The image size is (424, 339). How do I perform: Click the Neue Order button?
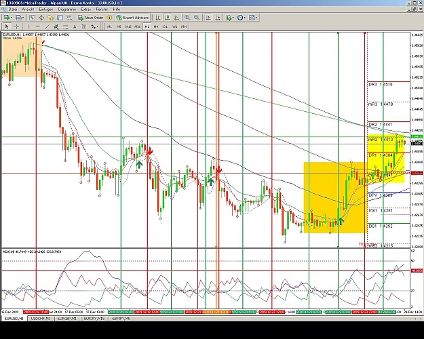click(91, 18)
